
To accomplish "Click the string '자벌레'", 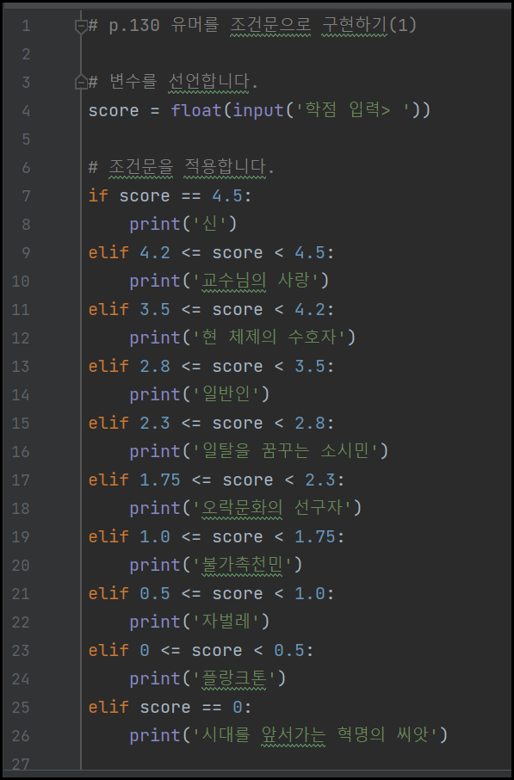I will 226,622.
